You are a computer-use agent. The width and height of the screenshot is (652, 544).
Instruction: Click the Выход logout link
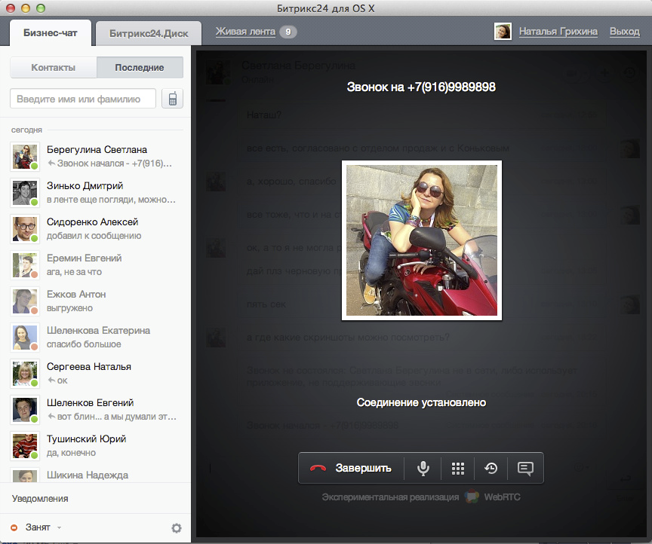coord(625,32)
